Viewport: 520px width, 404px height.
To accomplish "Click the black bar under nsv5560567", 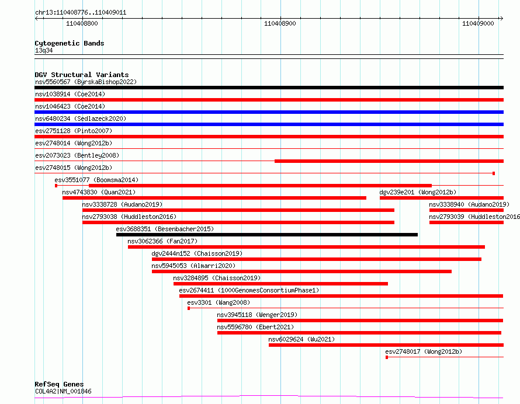I will pyautogui.click(x=269, y=88).
